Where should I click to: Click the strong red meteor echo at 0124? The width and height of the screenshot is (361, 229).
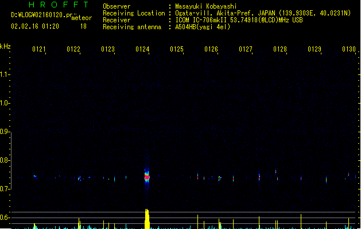147,177
